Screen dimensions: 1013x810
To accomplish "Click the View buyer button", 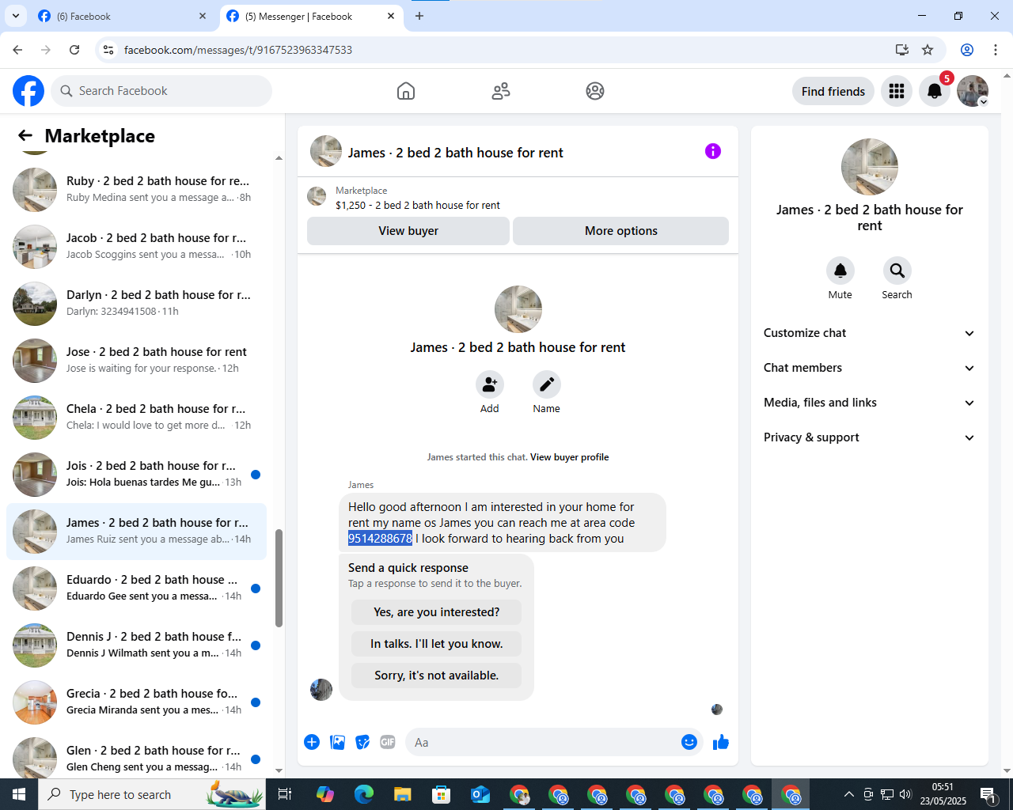I will click(408, 231).
